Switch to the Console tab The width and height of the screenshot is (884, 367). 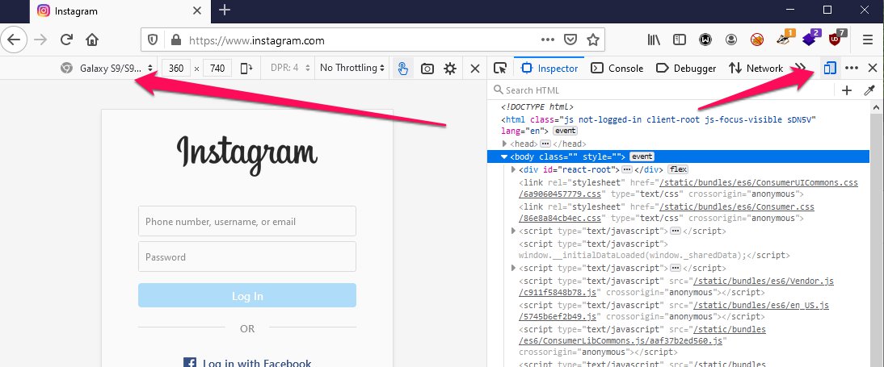pyautogui.click(x=617, y=68)
